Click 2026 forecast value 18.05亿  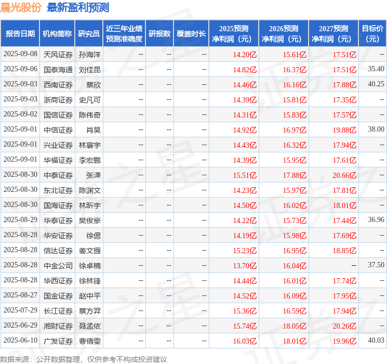pos(295,326)
